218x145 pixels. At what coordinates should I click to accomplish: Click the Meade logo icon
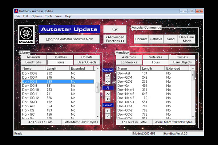click(26, 34)
